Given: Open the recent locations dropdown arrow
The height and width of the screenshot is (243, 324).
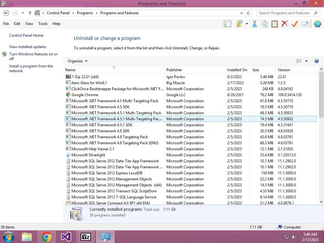Looking at the screenshot, I should pyautogui.click(x=23, y=13).
